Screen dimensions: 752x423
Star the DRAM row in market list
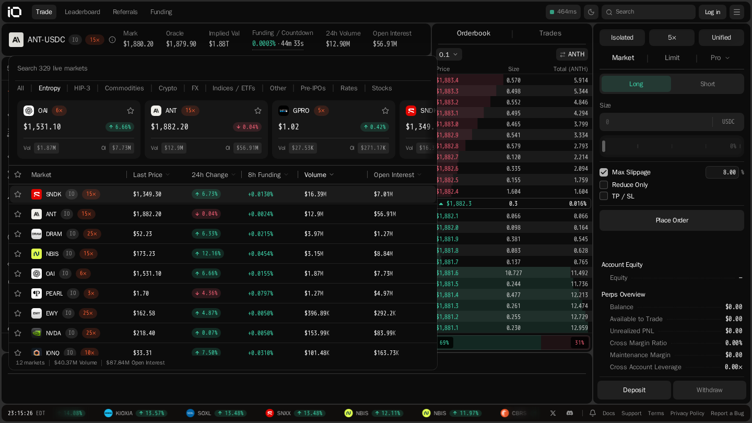pos(18,234)
